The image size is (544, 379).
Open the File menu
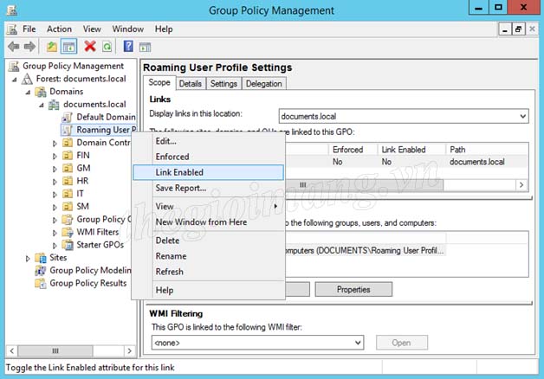(x=29, y=29)
